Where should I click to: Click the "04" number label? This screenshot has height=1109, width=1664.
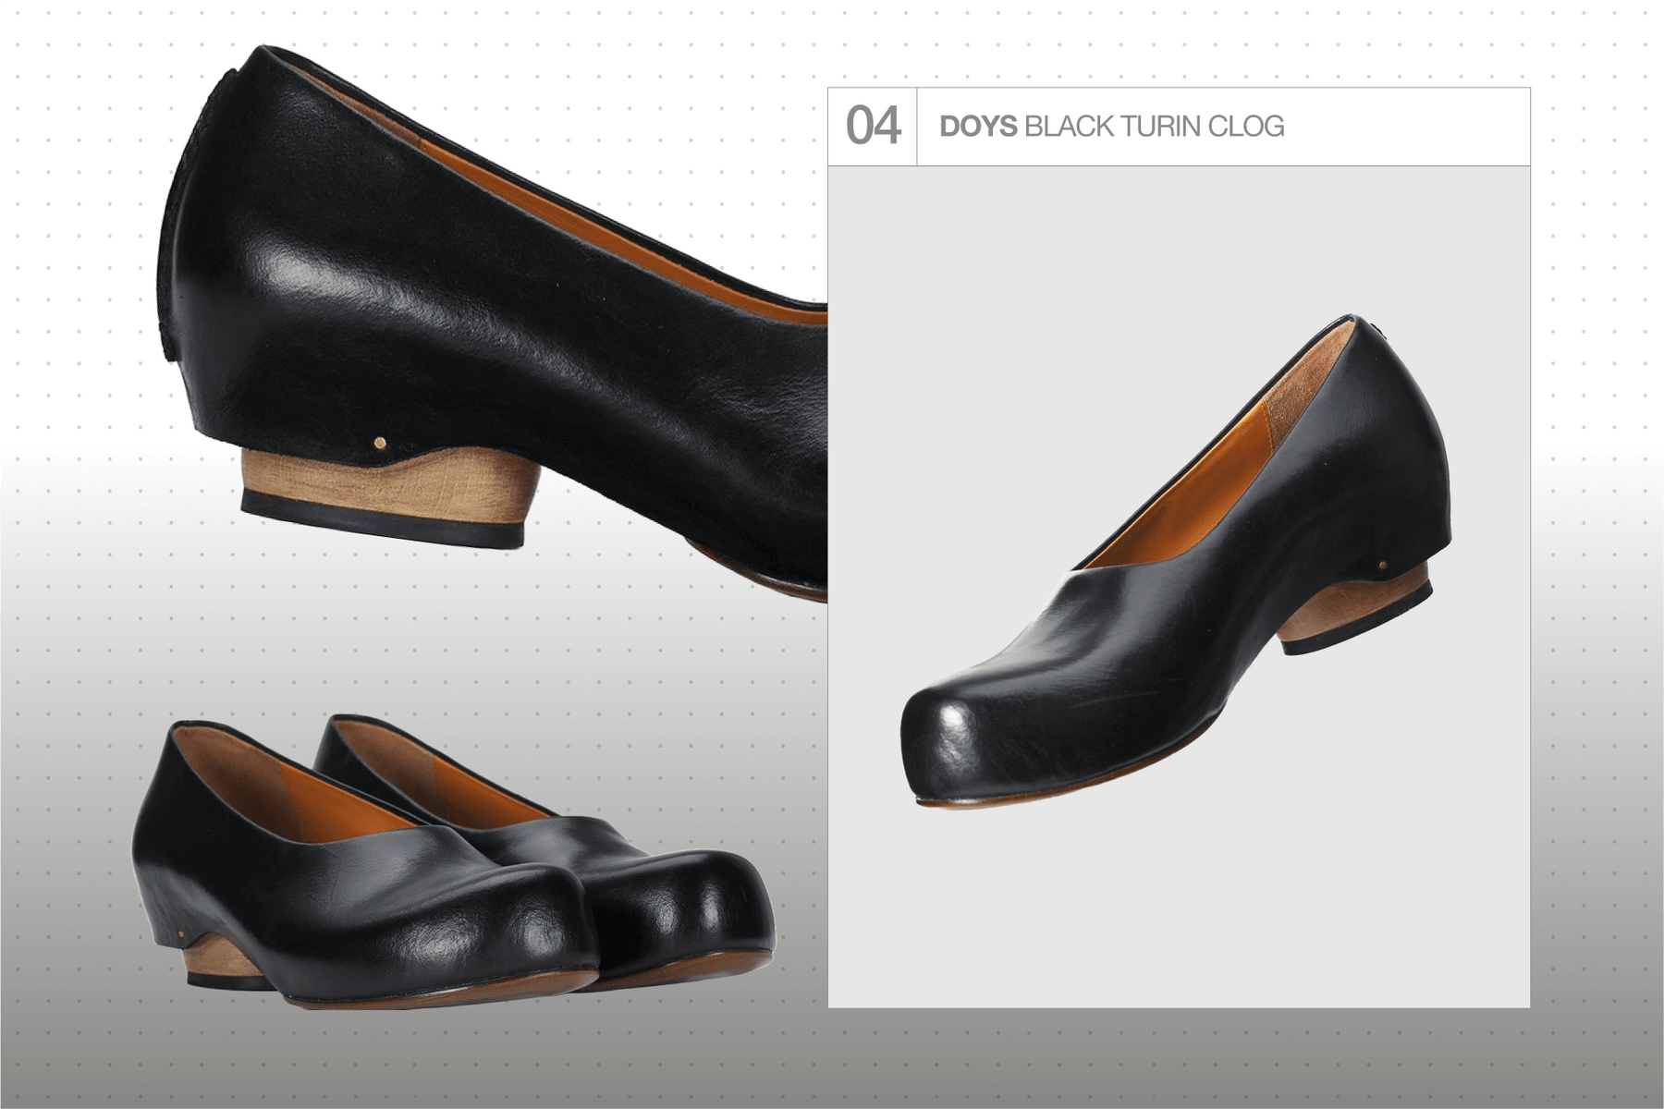tap(873, 127)
